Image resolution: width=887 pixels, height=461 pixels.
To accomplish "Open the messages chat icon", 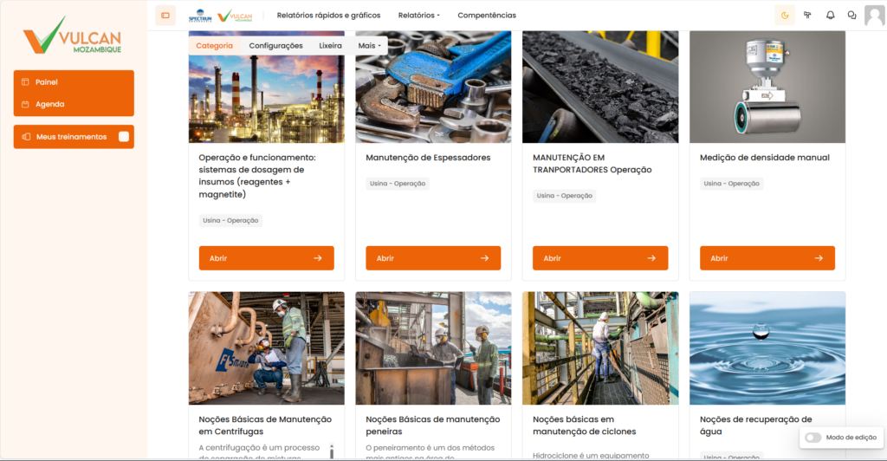I will (x=851, y=15).
